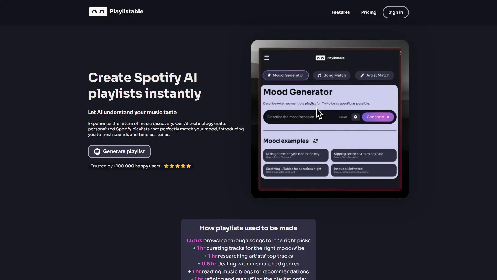Screen dimensions: 497x280
Task: Switch to the Artist Match tab
Action: (375, 75)
